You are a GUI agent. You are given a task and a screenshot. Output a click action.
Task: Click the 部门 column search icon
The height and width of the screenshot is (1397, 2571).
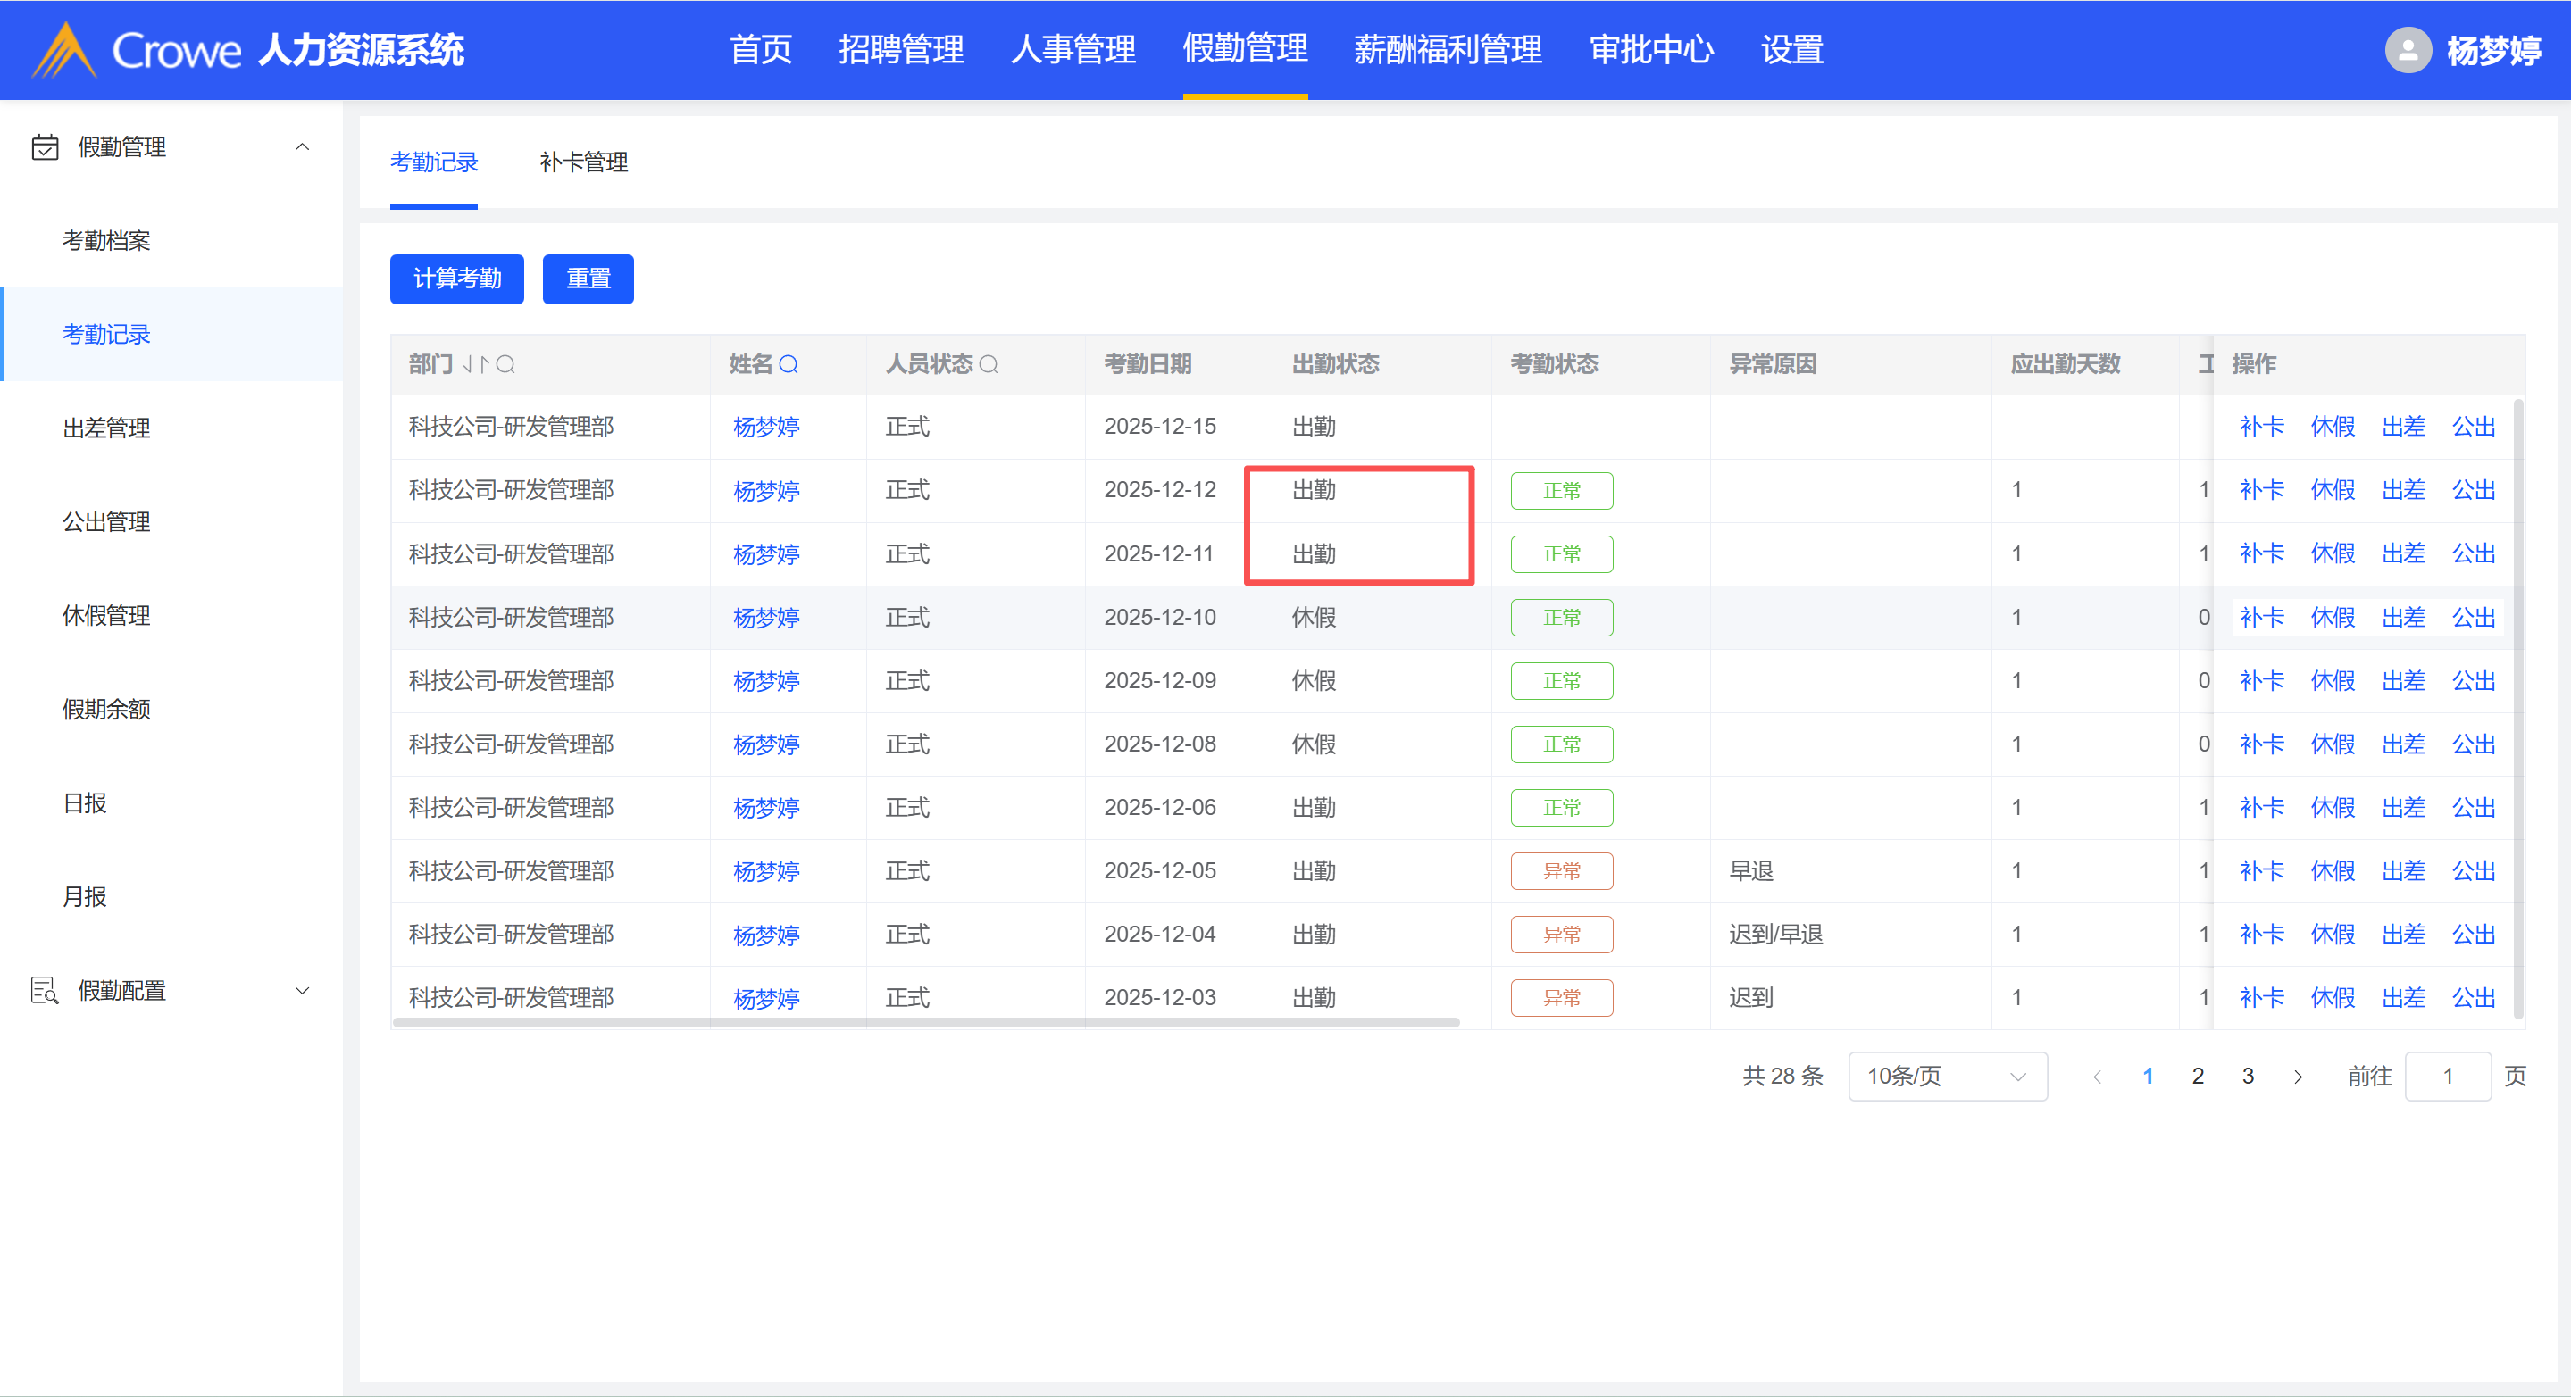(x=506, y=364)
